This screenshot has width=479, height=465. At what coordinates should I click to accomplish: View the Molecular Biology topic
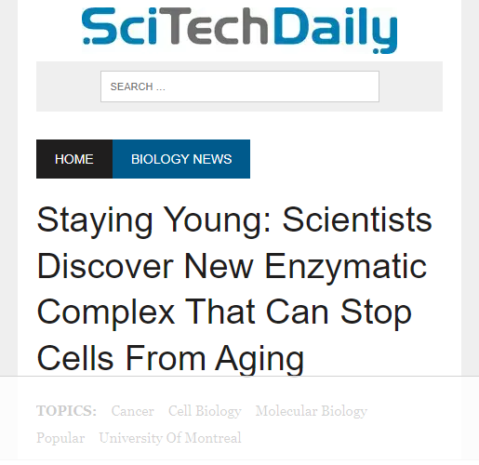pos(312,411)
